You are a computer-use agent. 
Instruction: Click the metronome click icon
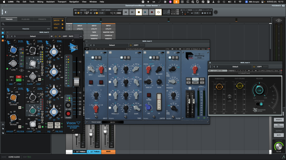(x=95, y=13)
